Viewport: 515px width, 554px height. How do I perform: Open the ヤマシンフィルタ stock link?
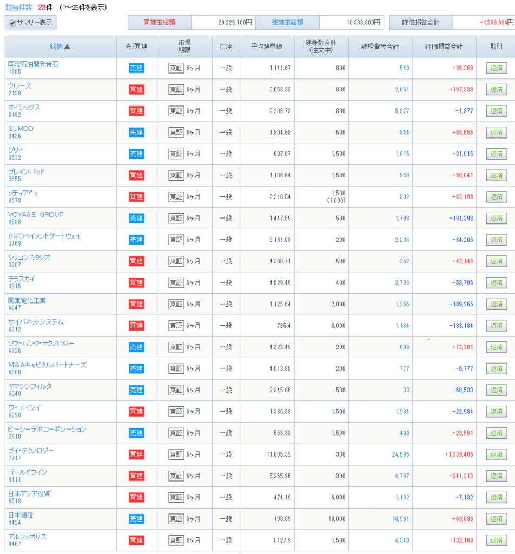click(x=30, y=386)
